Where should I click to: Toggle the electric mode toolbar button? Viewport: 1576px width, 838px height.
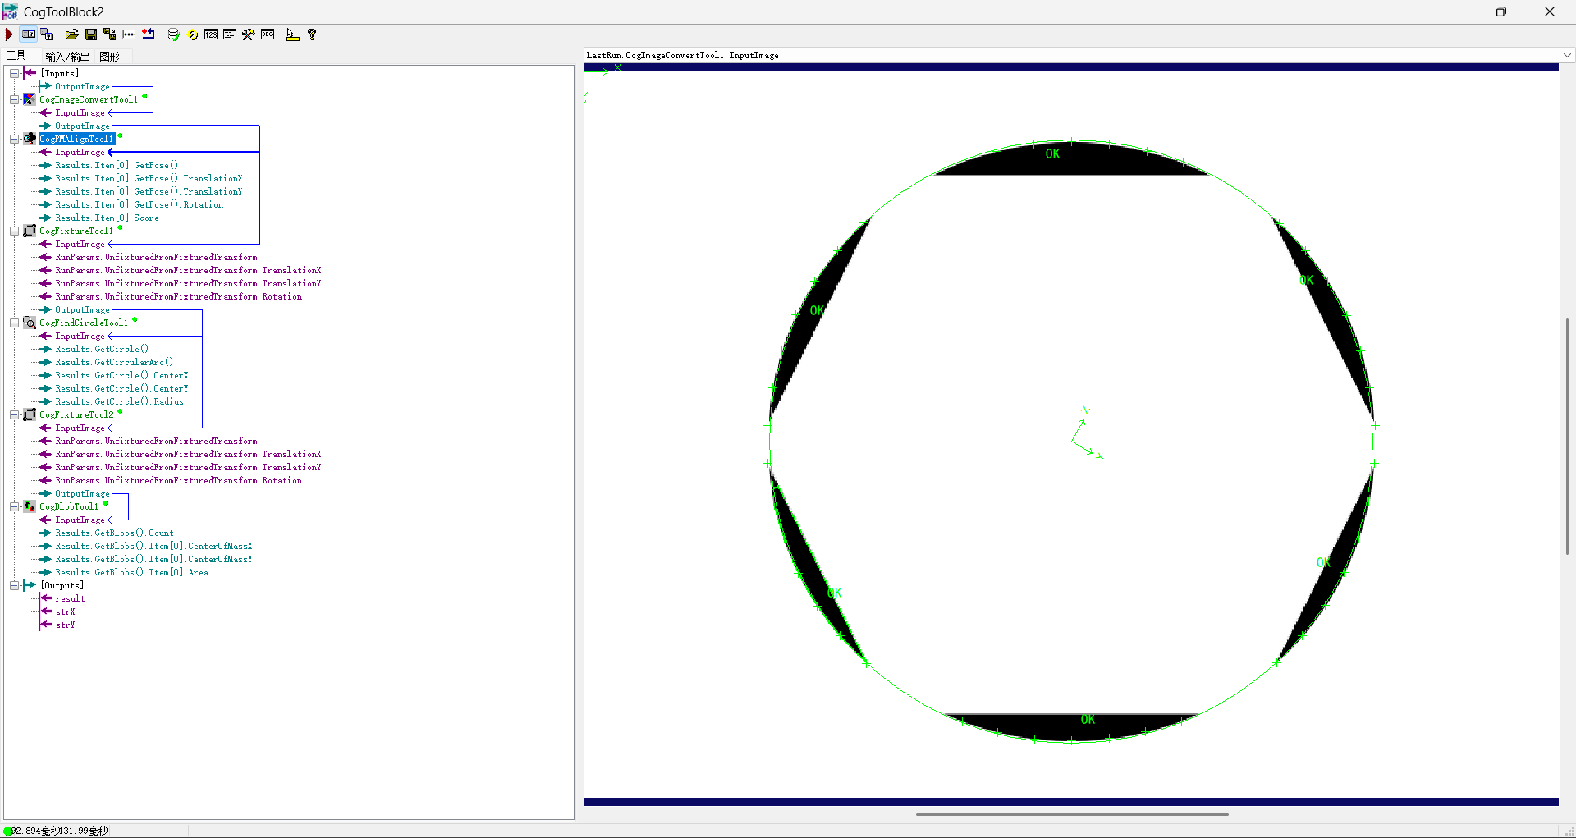click(29, 34)
